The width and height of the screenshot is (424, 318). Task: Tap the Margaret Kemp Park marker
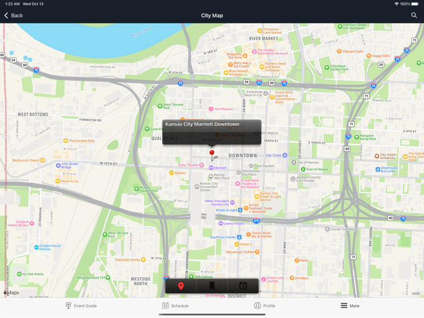point(357,137)
